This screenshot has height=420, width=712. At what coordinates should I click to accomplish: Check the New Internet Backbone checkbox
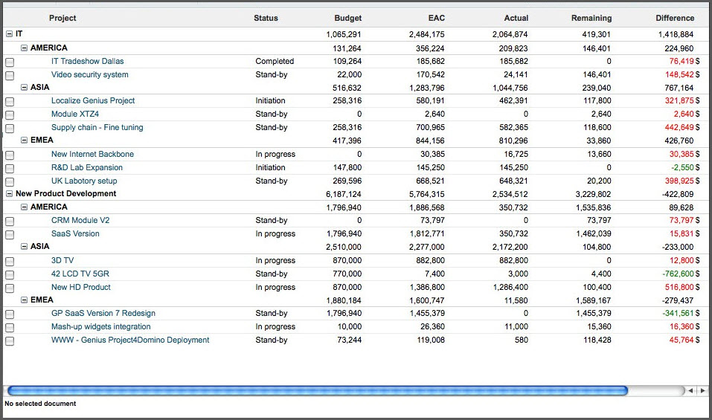point(10,155)
